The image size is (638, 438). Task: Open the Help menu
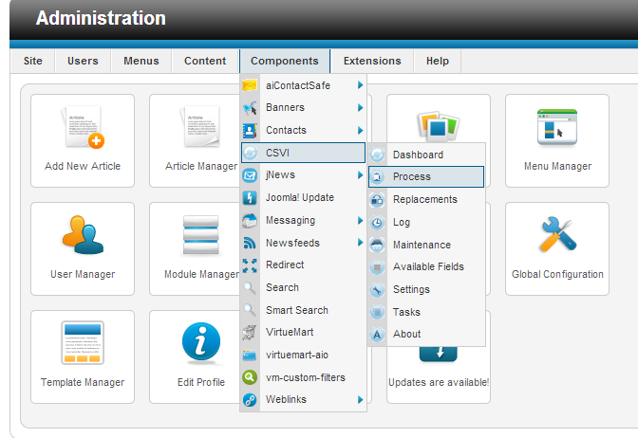[438, 61]
